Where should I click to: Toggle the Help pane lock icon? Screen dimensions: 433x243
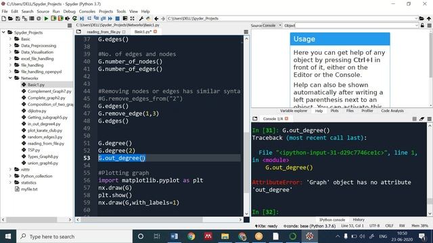click(422, 26)
